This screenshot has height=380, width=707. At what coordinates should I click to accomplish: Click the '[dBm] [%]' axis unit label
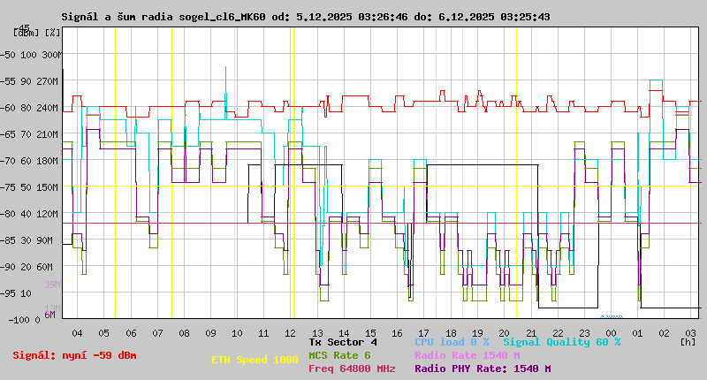pyautogui.click(x=37, y=33)
